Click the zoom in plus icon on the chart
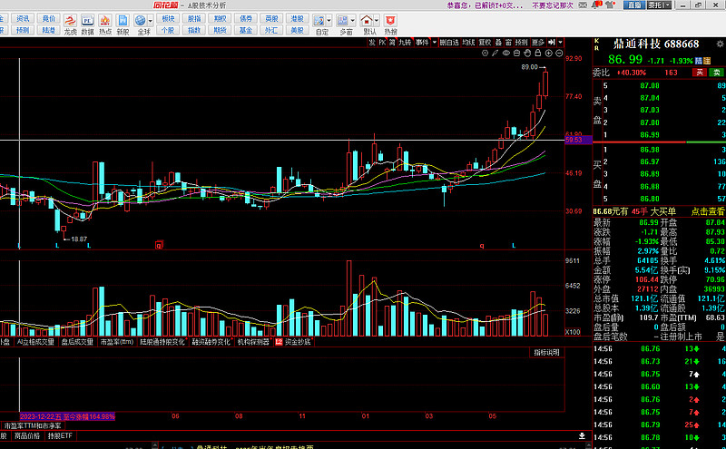Screen dimensions: 726x449 [x=549, y=54]
